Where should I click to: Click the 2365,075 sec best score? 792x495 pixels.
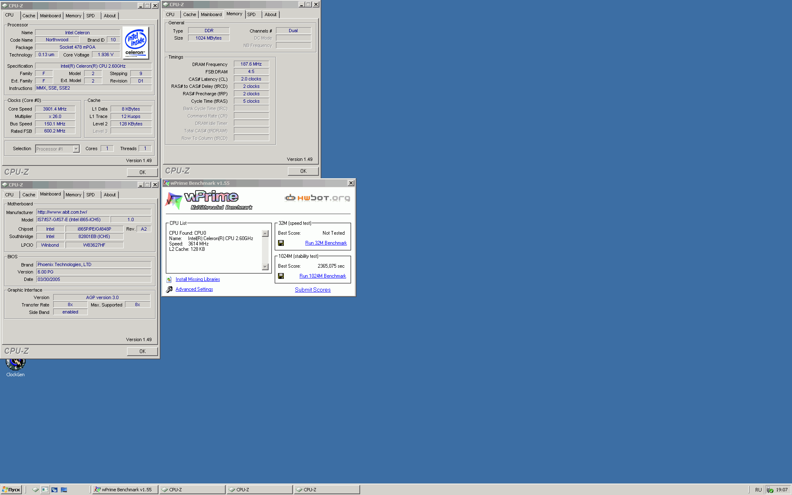(x=331, y=266)
